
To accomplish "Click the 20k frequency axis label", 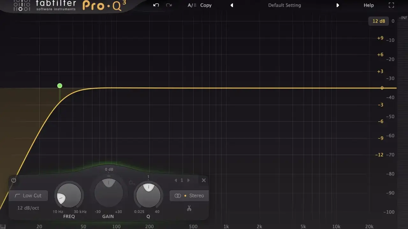I will [369, 226].
